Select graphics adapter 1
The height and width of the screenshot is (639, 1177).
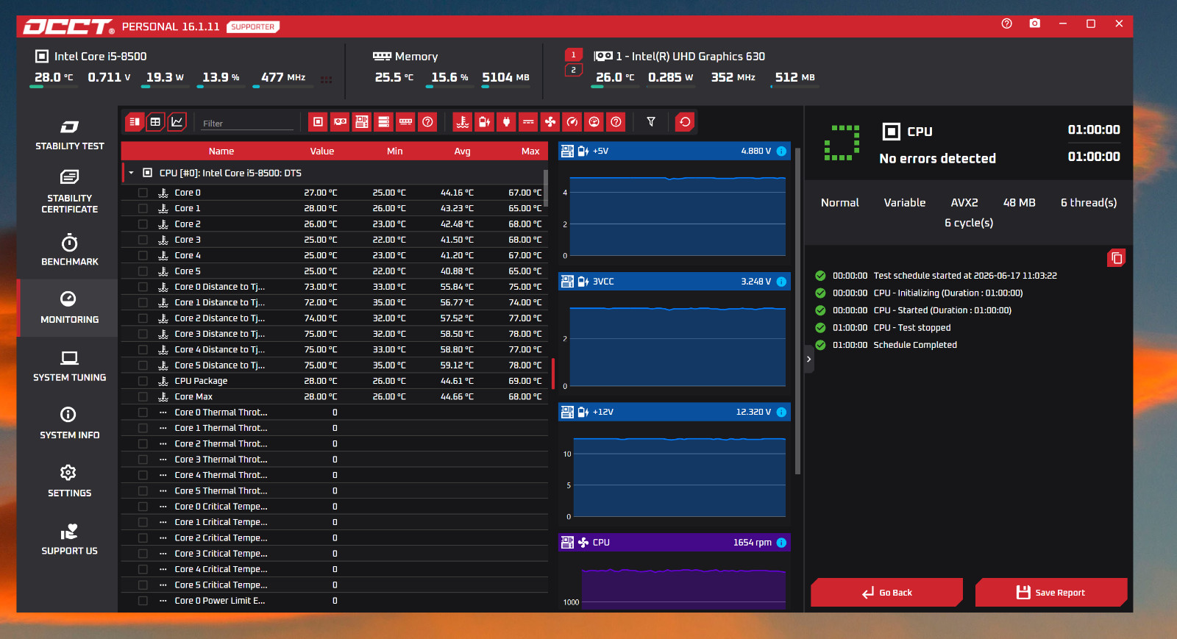[x=574, y=55]
